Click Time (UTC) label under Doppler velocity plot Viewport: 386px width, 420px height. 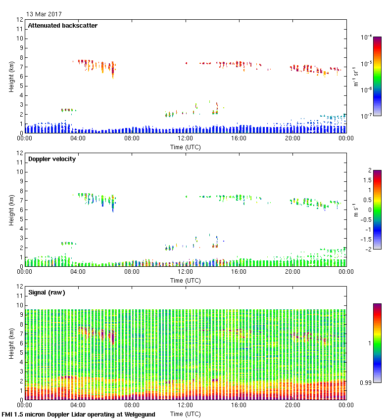(185, 280)
